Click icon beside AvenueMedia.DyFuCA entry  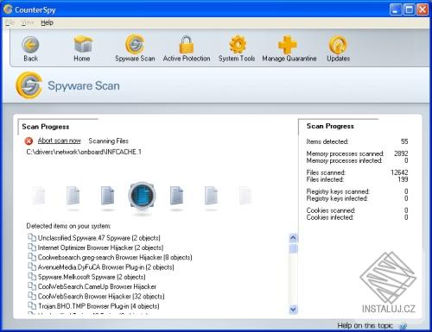(32, 266)
